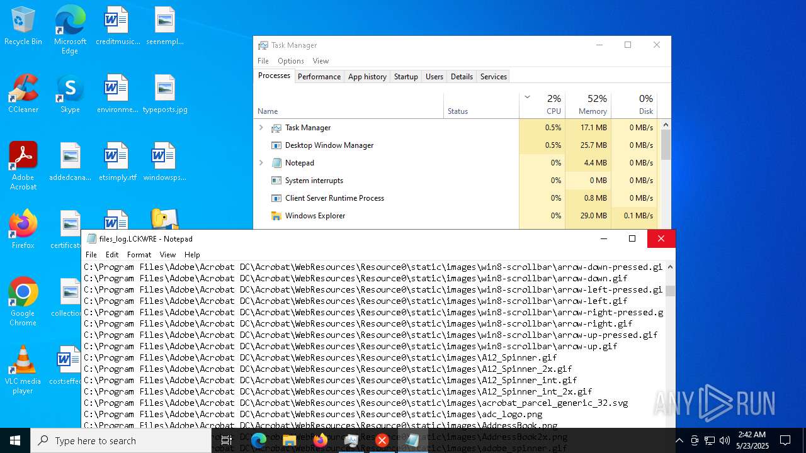
Task: Open the Recycle Bin desktop icon
Action: point(23,26)
